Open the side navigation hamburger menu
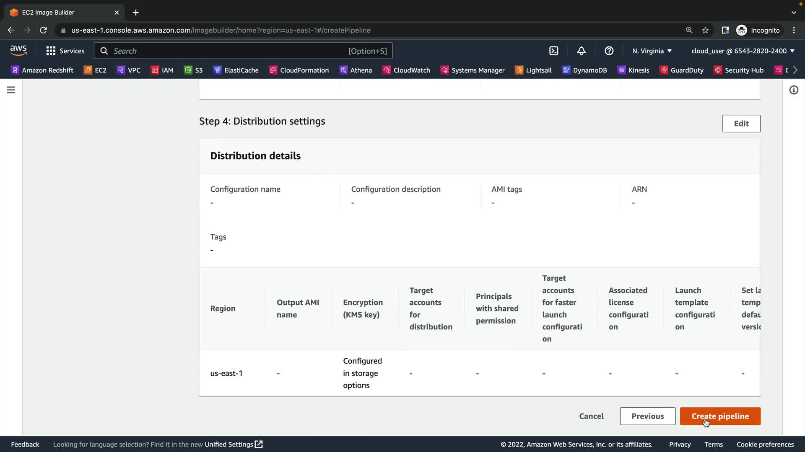Screen dimensions: 805x452 (11, 90)
